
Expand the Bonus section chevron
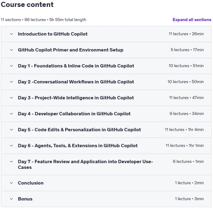11,199
